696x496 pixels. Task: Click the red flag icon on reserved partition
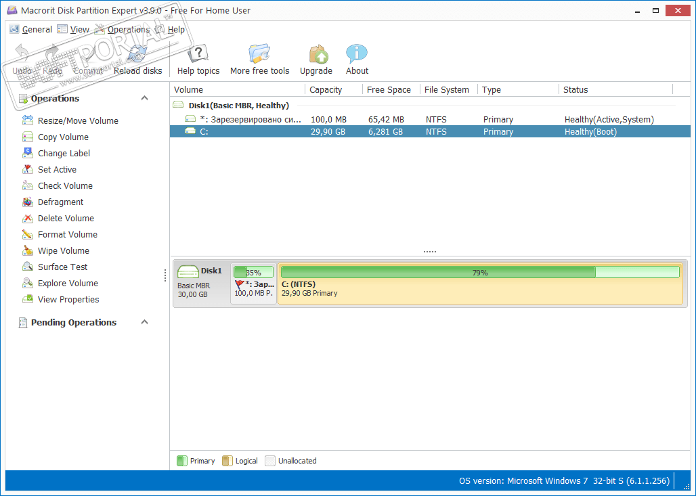[x=239, y=284]
